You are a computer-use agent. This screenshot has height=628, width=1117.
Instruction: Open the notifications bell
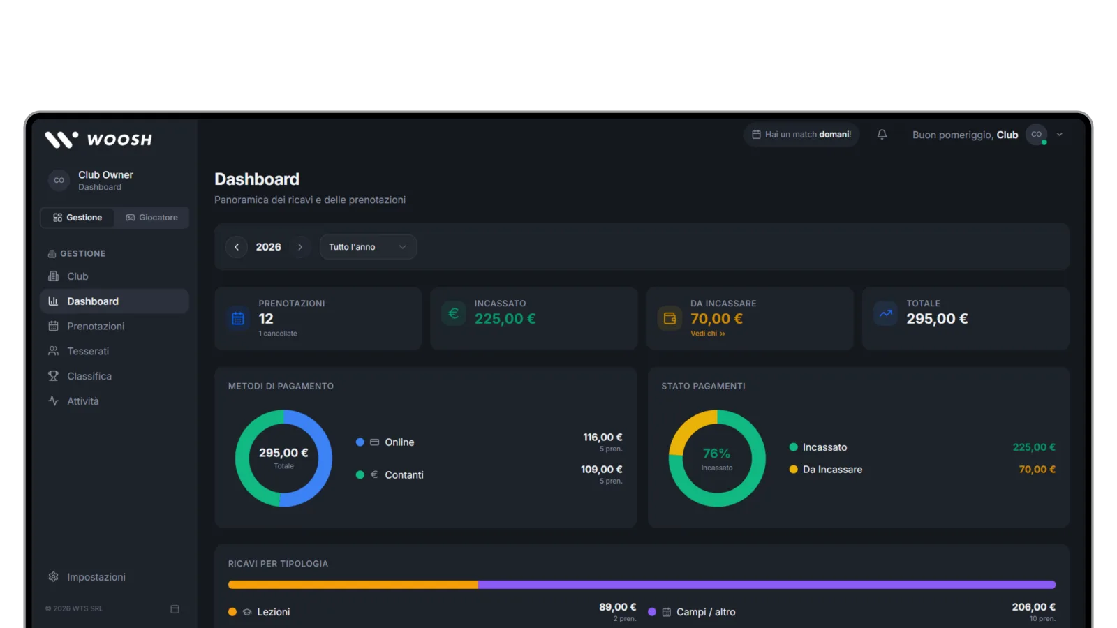pyautogui.click(x=882, y=135)
